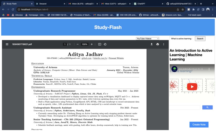The height and width of the screenshot is (135, 216).
Task: Open the github.com link in resume
Action: pyautogui.click(x=87, y=58)
